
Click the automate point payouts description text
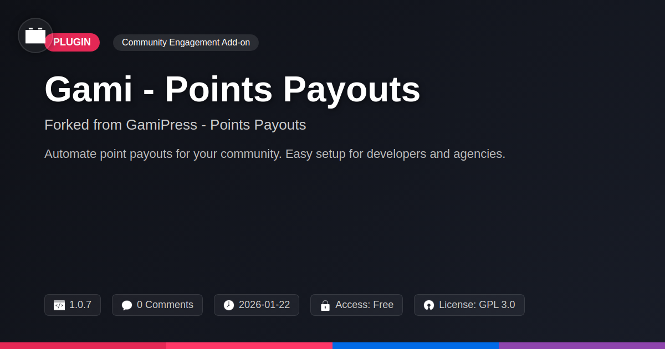coord(275,154)
